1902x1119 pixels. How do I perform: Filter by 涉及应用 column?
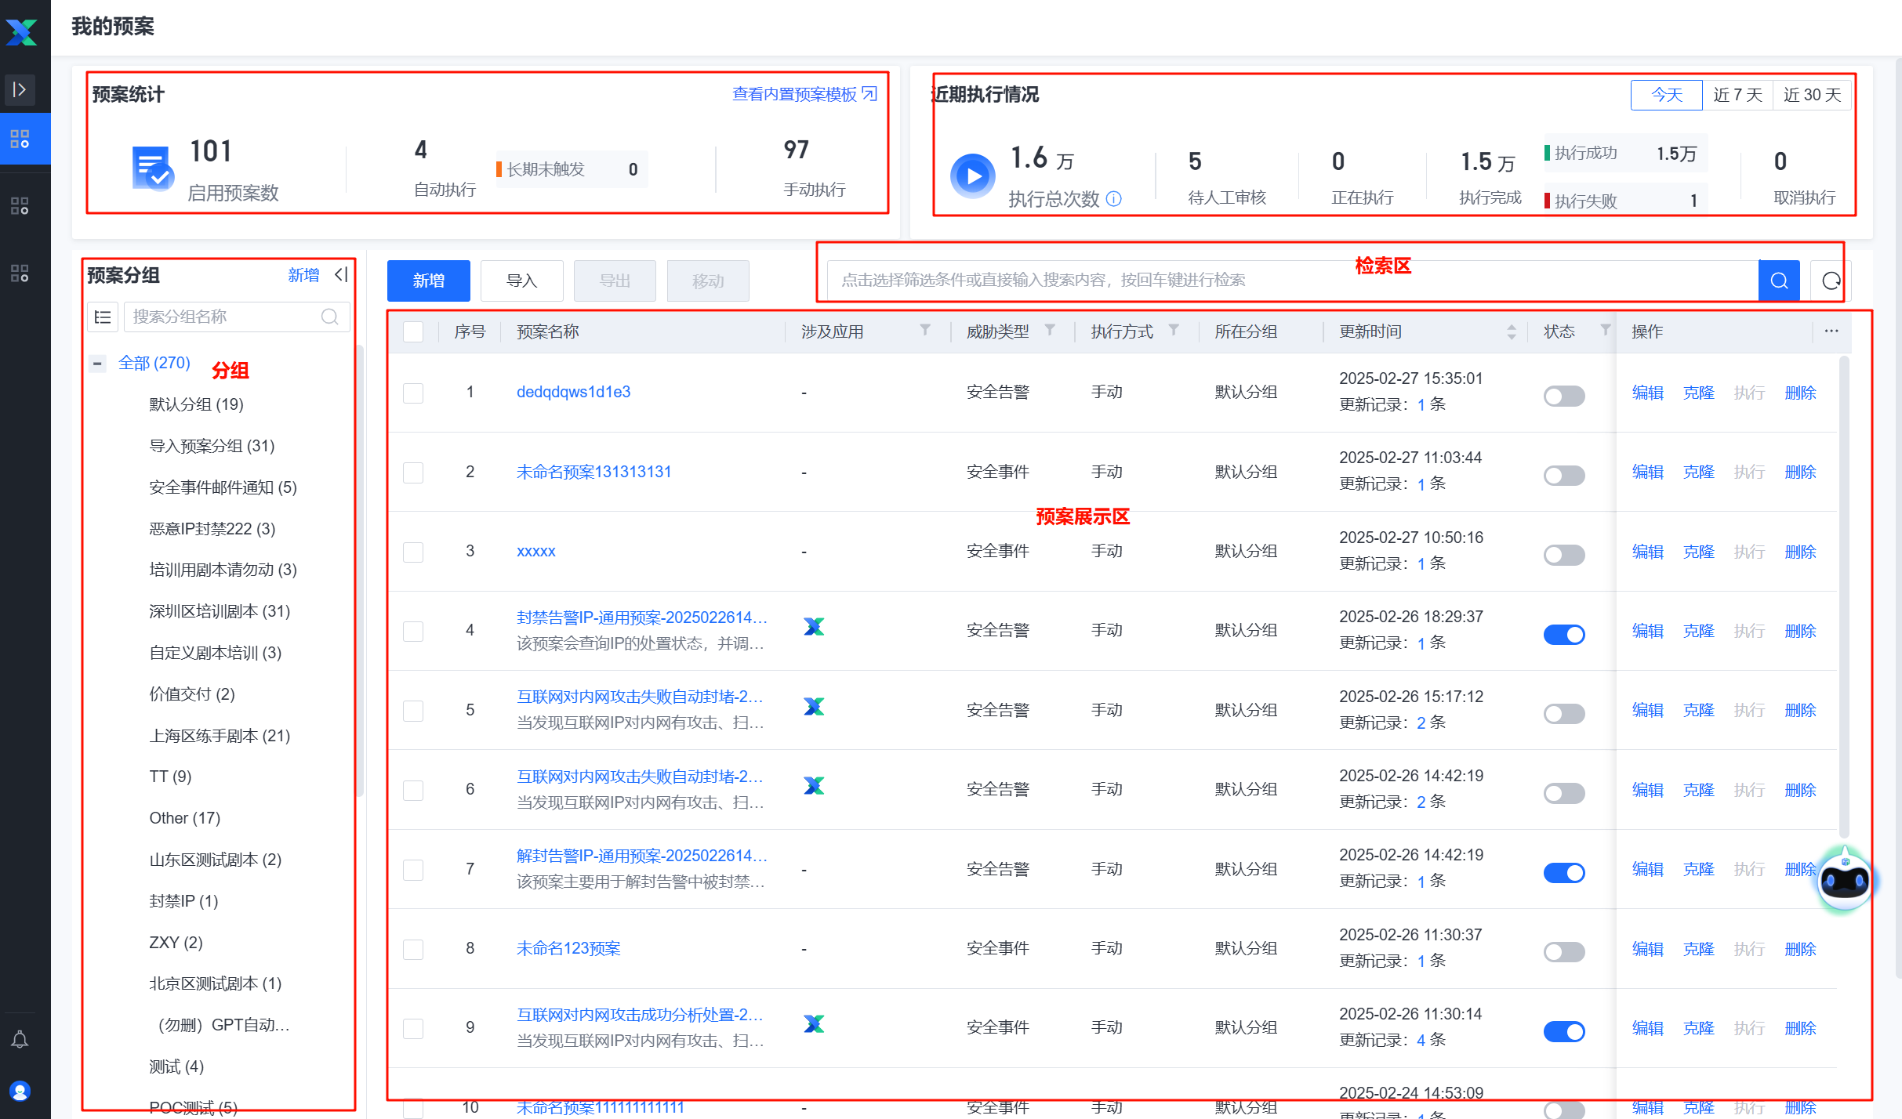pos(925,331)
